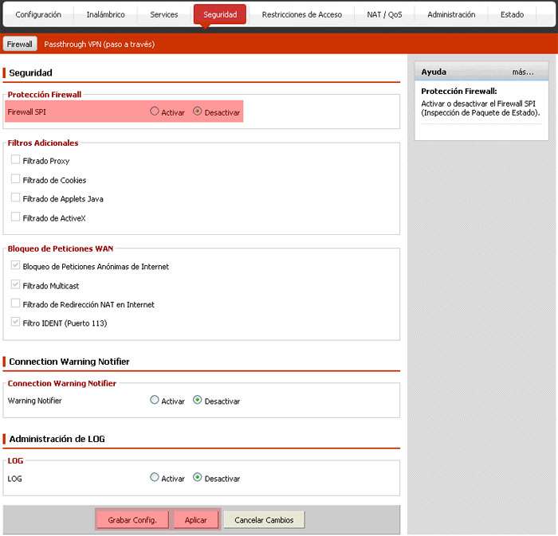Viewport: 558px width, 536px height.
Task: Set Warning Notifier to Activar
Action: [x=155, y=401]
